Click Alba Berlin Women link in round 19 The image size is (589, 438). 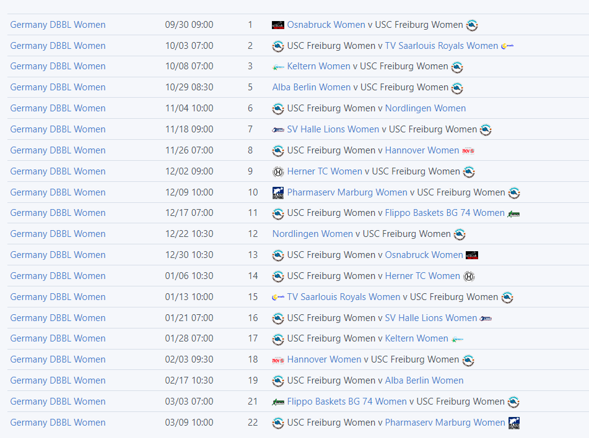(424, 380)
